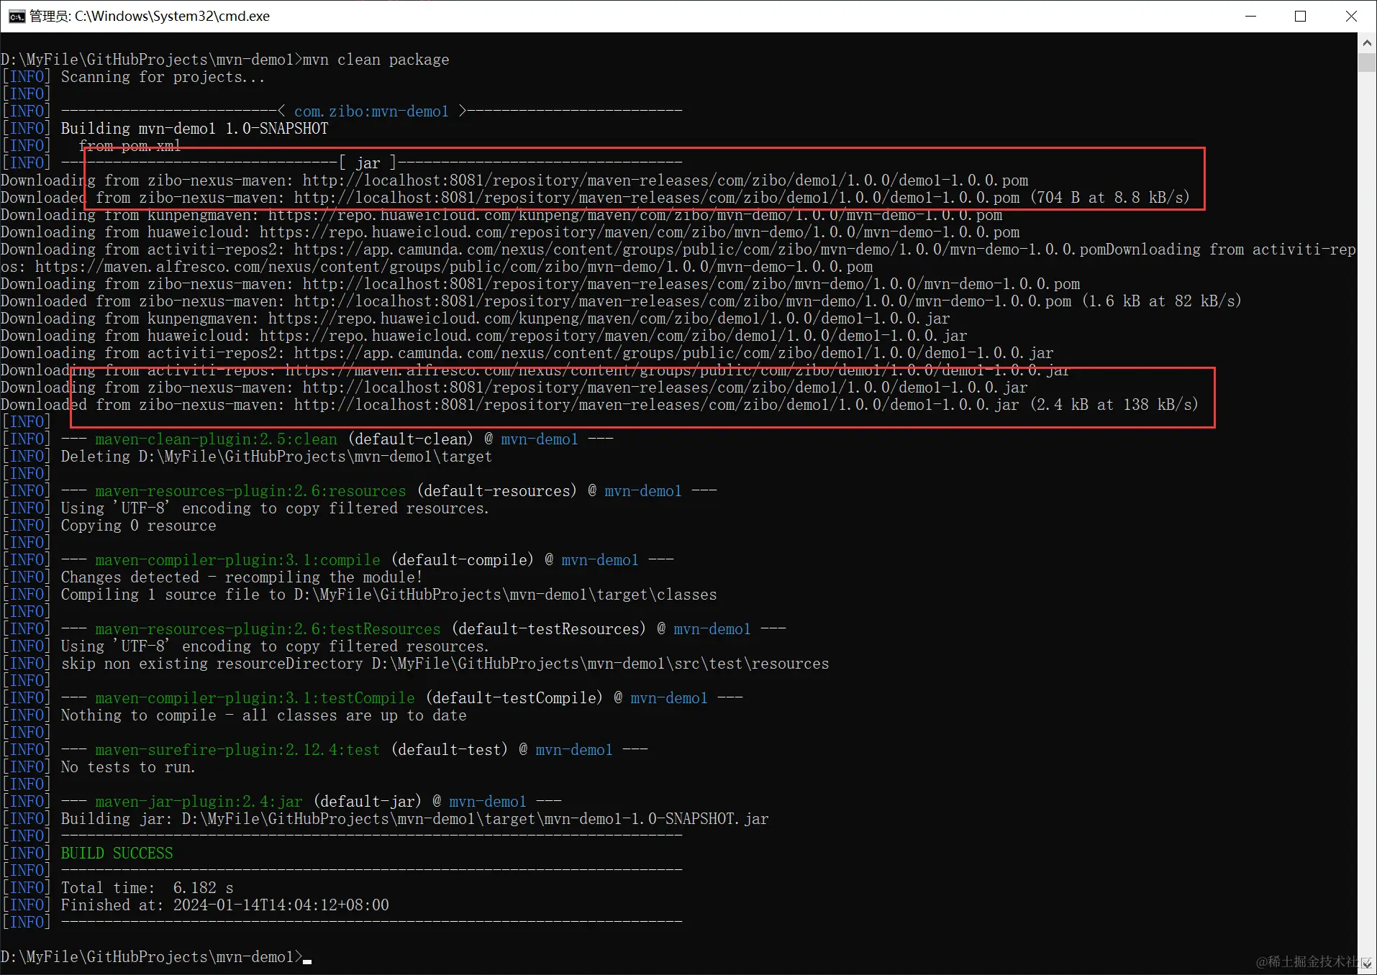
Task: Click 'maven-jar-plugin:2.4:jar' text
Action: click(x=199, y=802)
